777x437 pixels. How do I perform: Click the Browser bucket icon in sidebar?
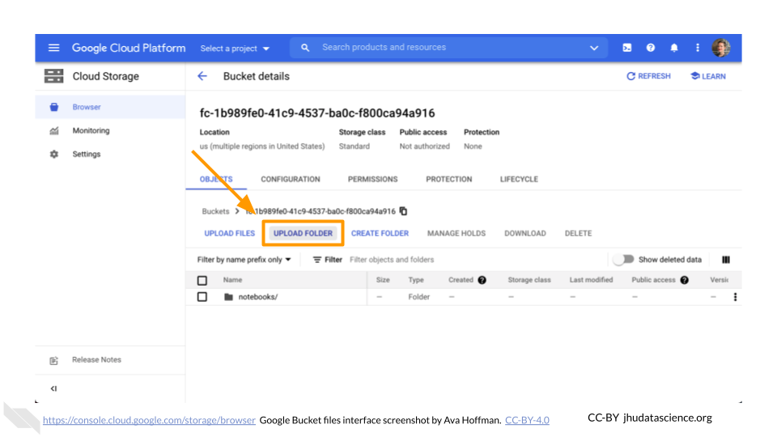coord(54,107)
